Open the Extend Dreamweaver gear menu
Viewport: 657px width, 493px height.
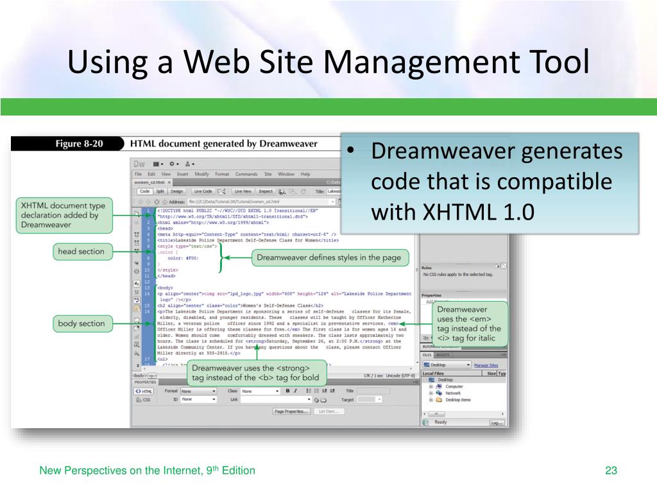[174, 164]
